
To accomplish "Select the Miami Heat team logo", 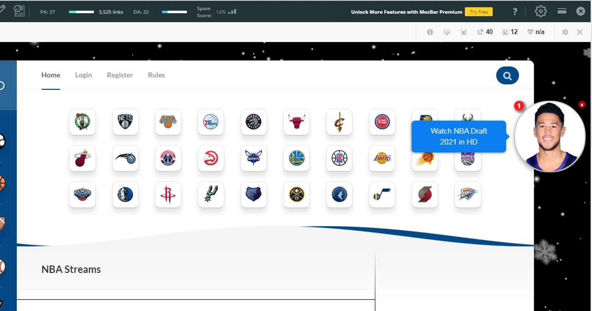I will click(82, 158).
